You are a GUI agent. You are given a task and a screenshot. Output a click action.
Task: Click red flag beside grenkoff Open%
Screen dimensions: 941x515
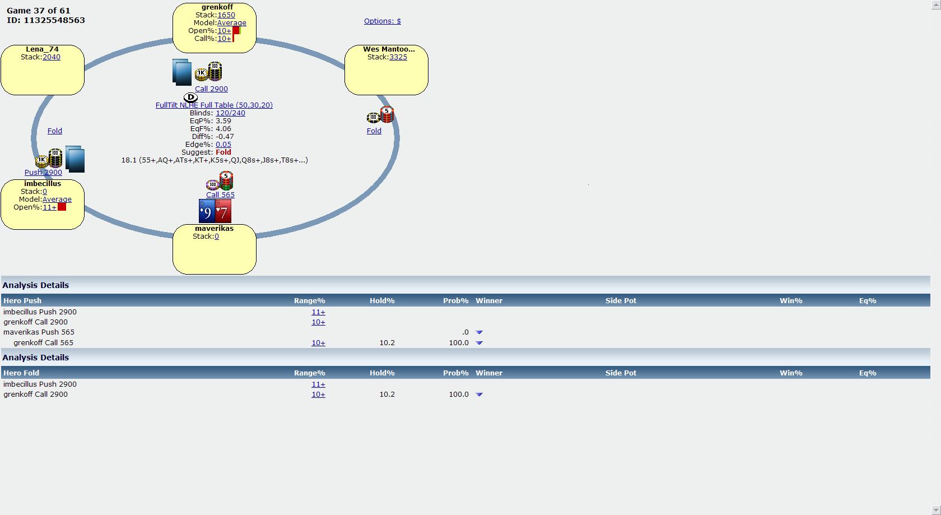point(236,31)
